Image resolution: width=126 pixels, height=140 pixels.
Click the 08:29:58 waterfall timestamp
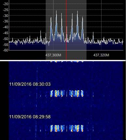pyautogui.click(x=30, y=117)
